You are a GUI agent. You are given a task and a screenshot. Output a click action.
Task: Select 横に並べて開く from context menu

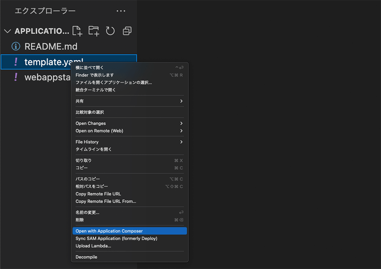pos(130,67)
